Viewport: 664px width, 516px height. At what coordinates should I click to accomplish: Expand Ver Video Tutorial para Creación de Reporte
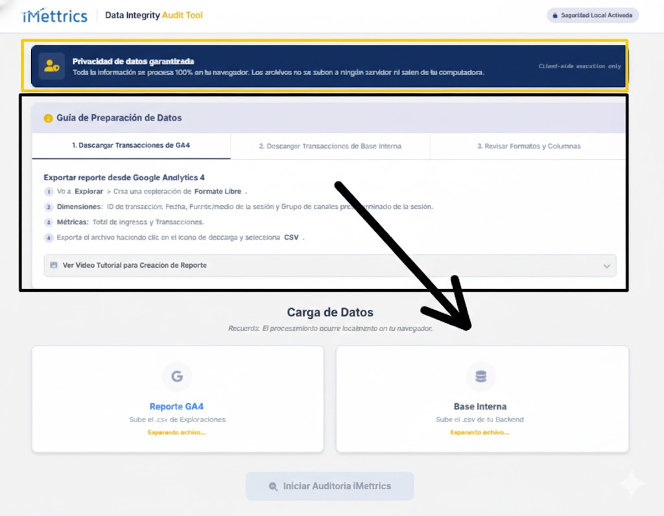point(135,265)
